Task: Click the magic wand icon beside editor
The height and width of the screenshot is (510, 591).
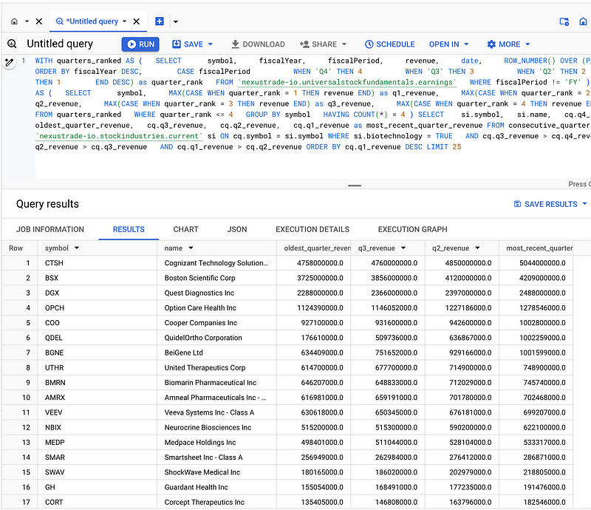Action: 10,63
